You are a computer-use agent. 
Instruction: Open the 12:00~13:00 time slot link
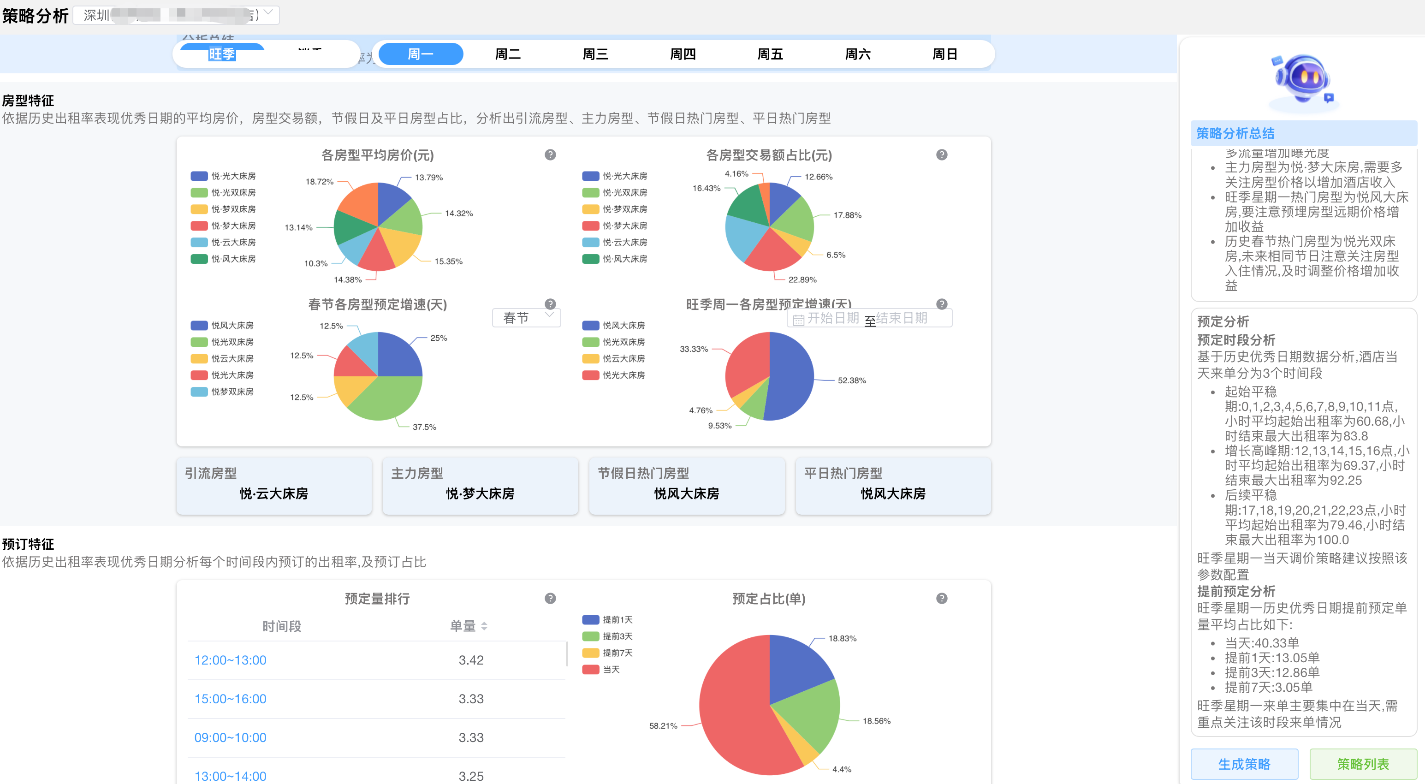click(x=230, y=660)
